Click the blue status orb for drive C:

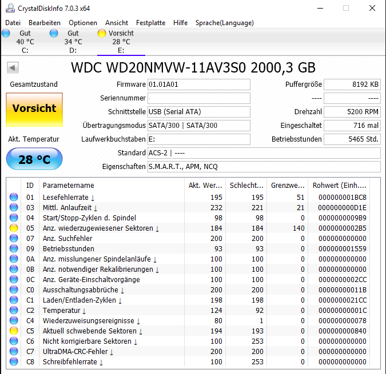(x=6, y=33)
